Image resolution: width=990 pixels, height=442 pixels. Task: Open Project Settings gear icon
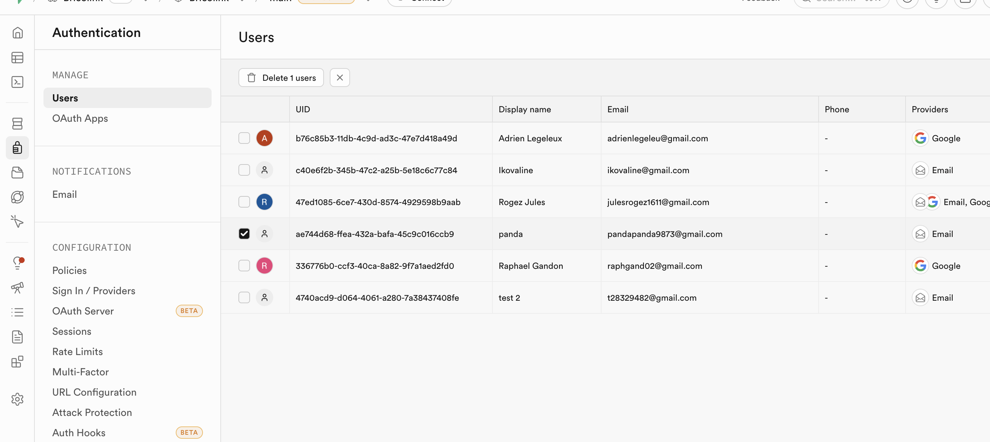pos(17,399)
